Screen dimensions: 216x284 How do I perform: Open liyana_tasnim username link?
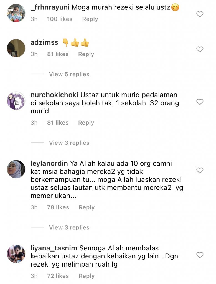click(x=54, y=248)
